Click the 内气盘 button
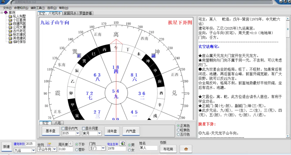 [x=131, y=131]
